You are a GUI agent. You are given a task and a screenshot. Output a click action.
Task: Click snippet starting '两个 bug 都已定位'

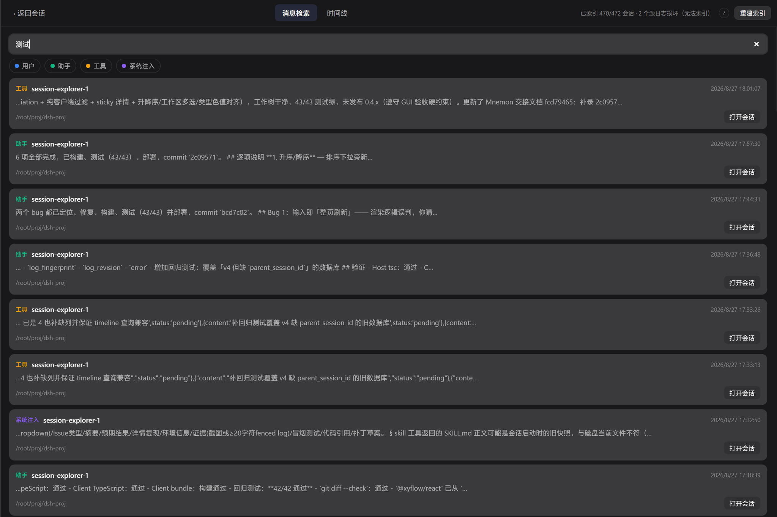click(227, 212)
